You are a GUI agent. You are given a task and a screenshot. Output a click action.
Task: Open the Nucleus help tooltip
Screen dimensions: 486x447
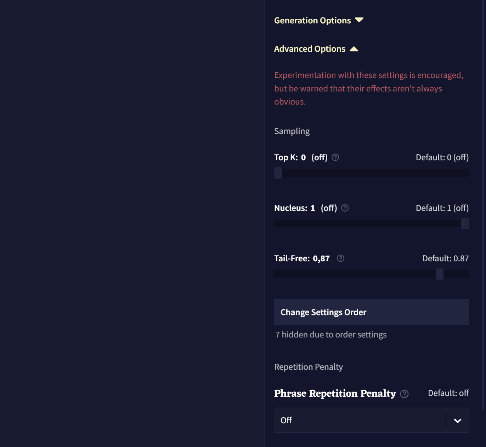pos(344,208)
